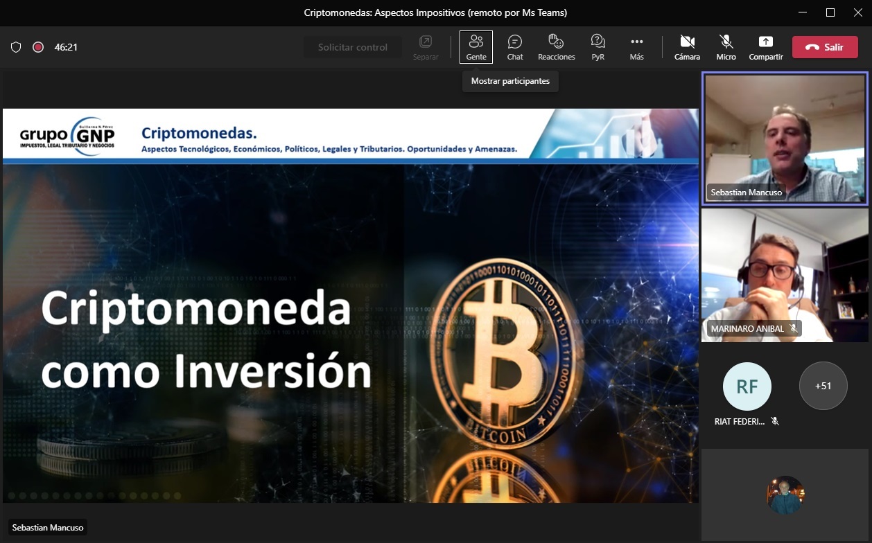Click the Mostrar participantes tooltip

point(510,81)
